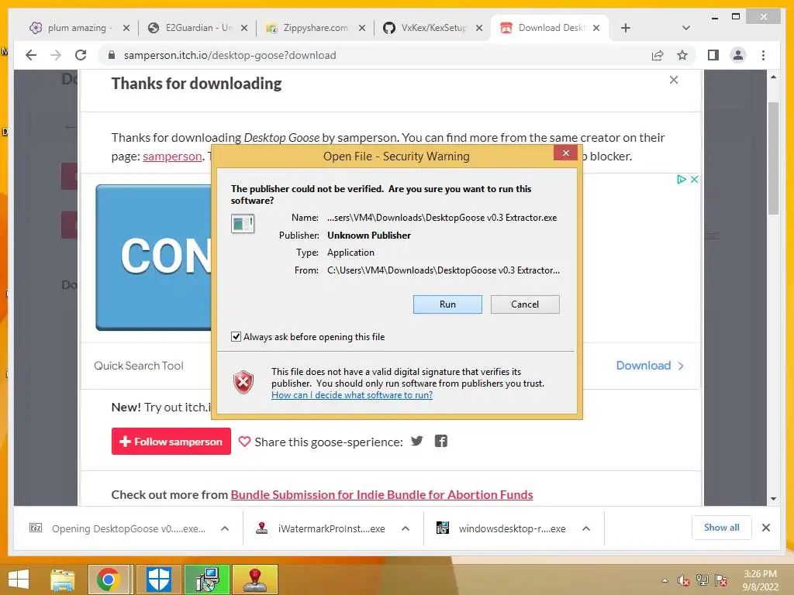
Task: Click the muted volume tray icon
Action: tap(684, 580)
